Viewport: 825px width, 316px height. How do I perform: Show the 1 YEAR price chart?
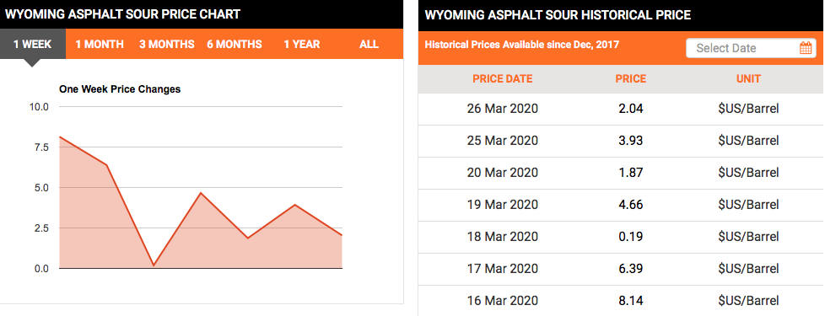(x=302, y=44)
